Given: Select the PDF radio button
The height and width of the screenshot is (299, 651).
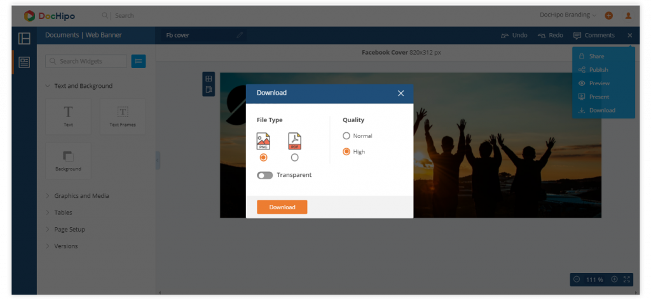Looking at the screenshot, I should [295, 158].
